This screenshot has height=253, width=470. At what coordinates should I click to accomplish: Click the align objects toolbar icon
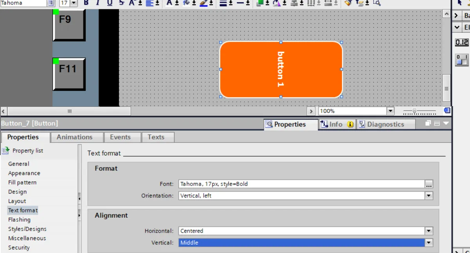[294, 3]
